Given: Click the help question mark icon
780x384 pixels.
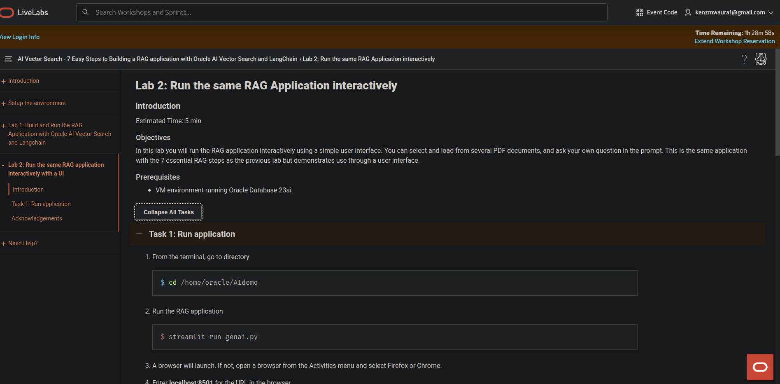Looking at the screenshot, I should tap(744, 59).
